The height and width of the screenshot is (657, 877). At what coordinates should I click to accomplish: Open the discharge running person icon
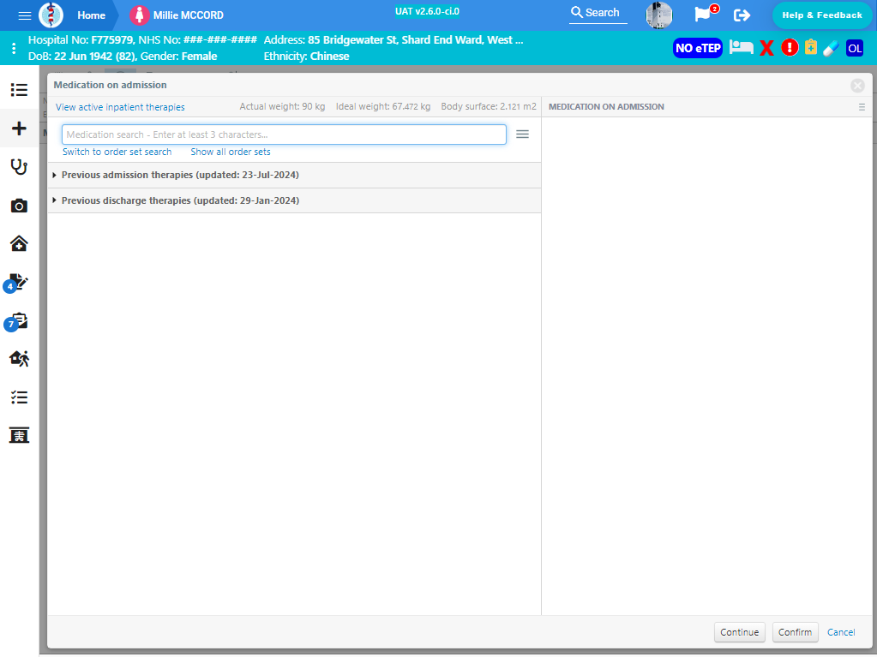19,359
